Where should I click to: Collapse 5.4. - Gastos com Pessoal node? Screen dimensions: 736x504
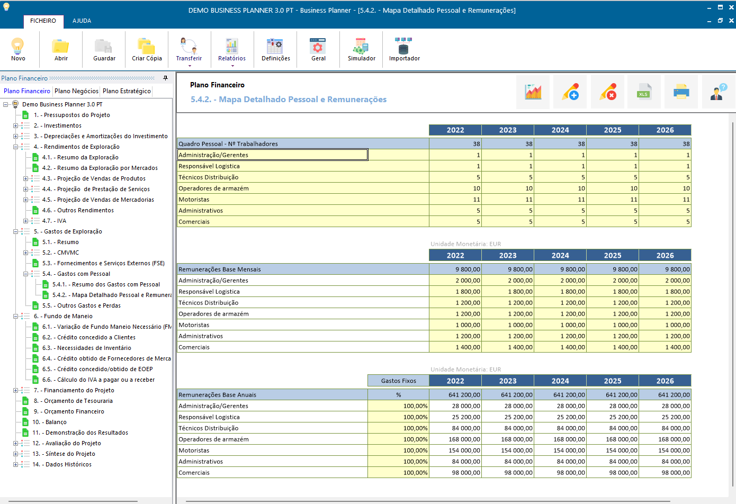25,274
